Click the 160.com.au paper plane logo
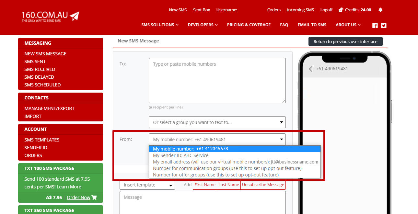 [50, 17]
